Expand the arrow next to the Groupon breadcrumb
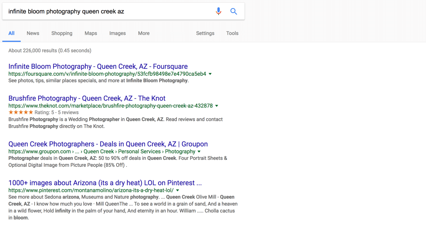Viewport: 426px width, 229px height. (x=199, y=151)
